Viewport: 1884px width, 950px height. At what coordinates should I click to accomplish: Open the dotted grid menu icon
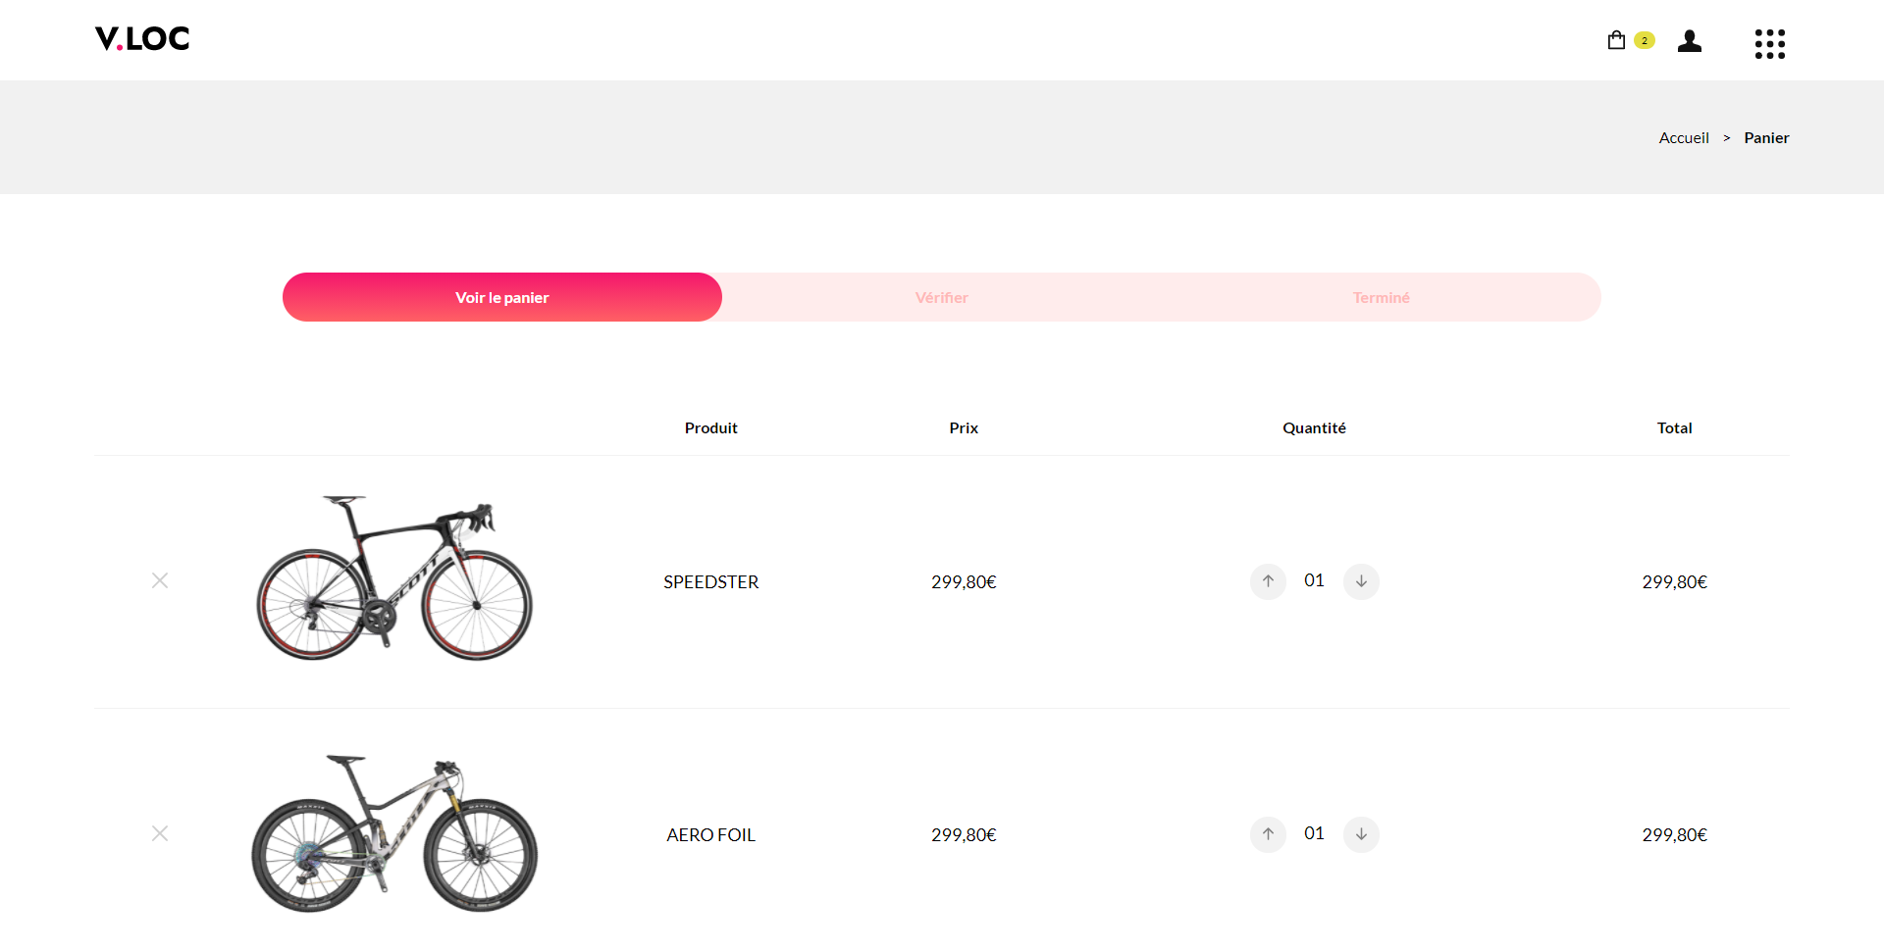[x=1769, y=43]
